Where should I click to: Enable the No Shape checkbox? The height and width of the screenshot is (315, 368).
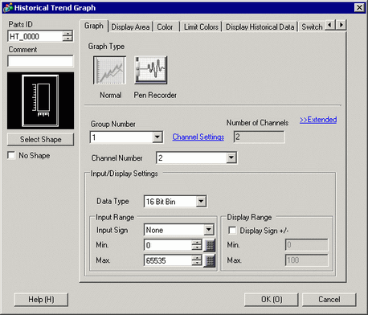(x=11, y=155)
